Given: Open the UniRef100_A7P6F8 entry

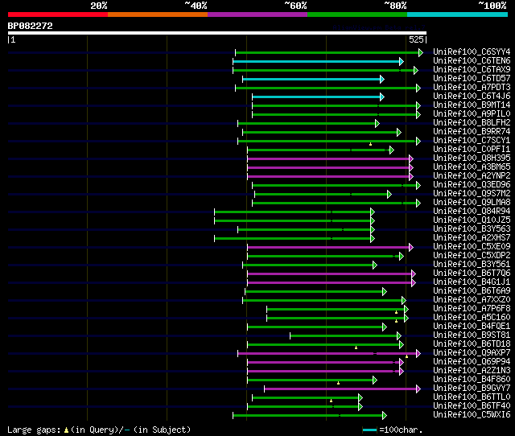Looking at the screenshot, I should pos(472,309).
